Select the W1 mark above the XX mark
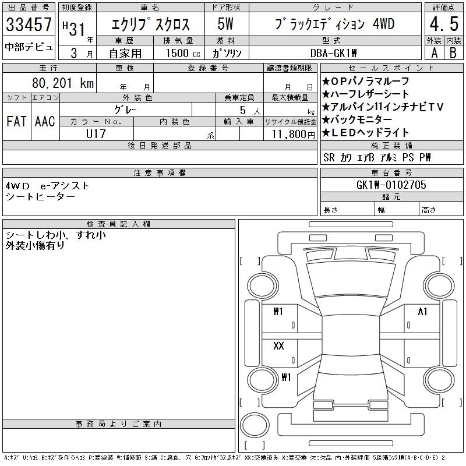The height and width of the screenshot is (466, 466). [278, 312]
